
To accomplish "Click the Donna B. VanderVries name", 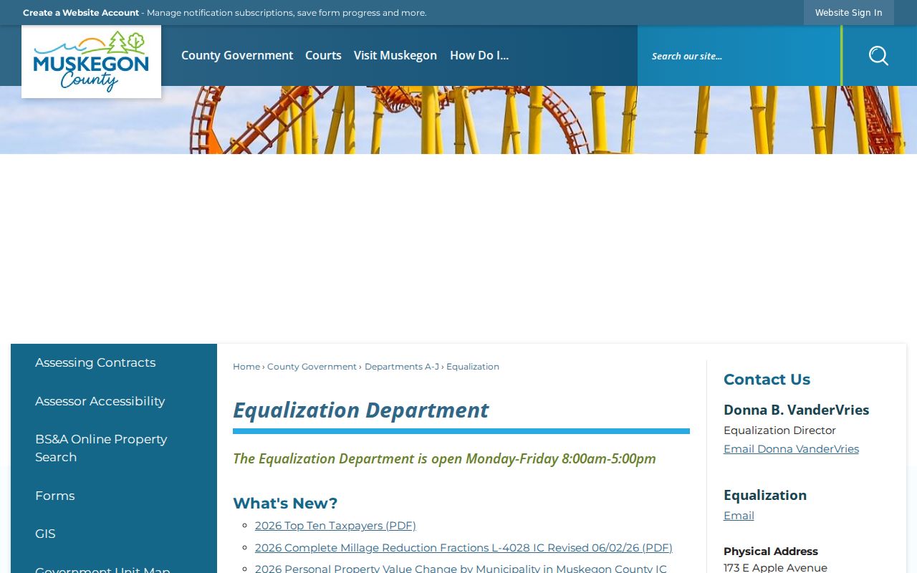I will coord(796,410).
